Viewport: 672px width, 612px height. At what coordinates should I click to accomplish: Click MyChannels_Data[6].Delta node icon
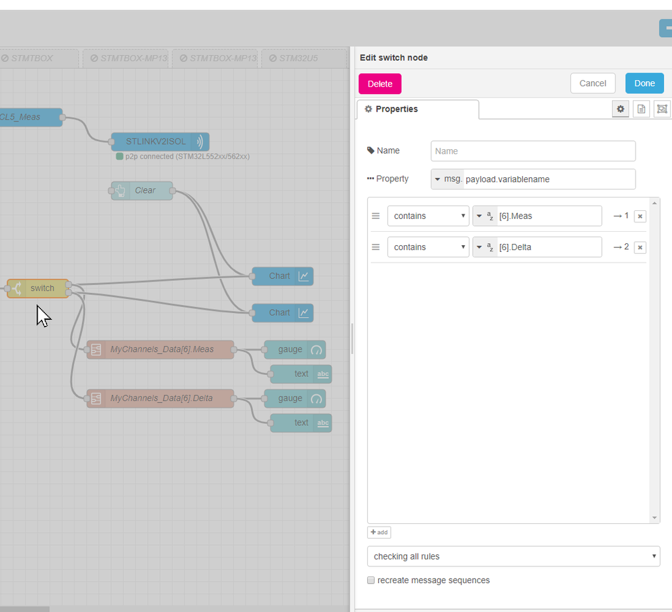pyautogui.click(x=96, y=398)
